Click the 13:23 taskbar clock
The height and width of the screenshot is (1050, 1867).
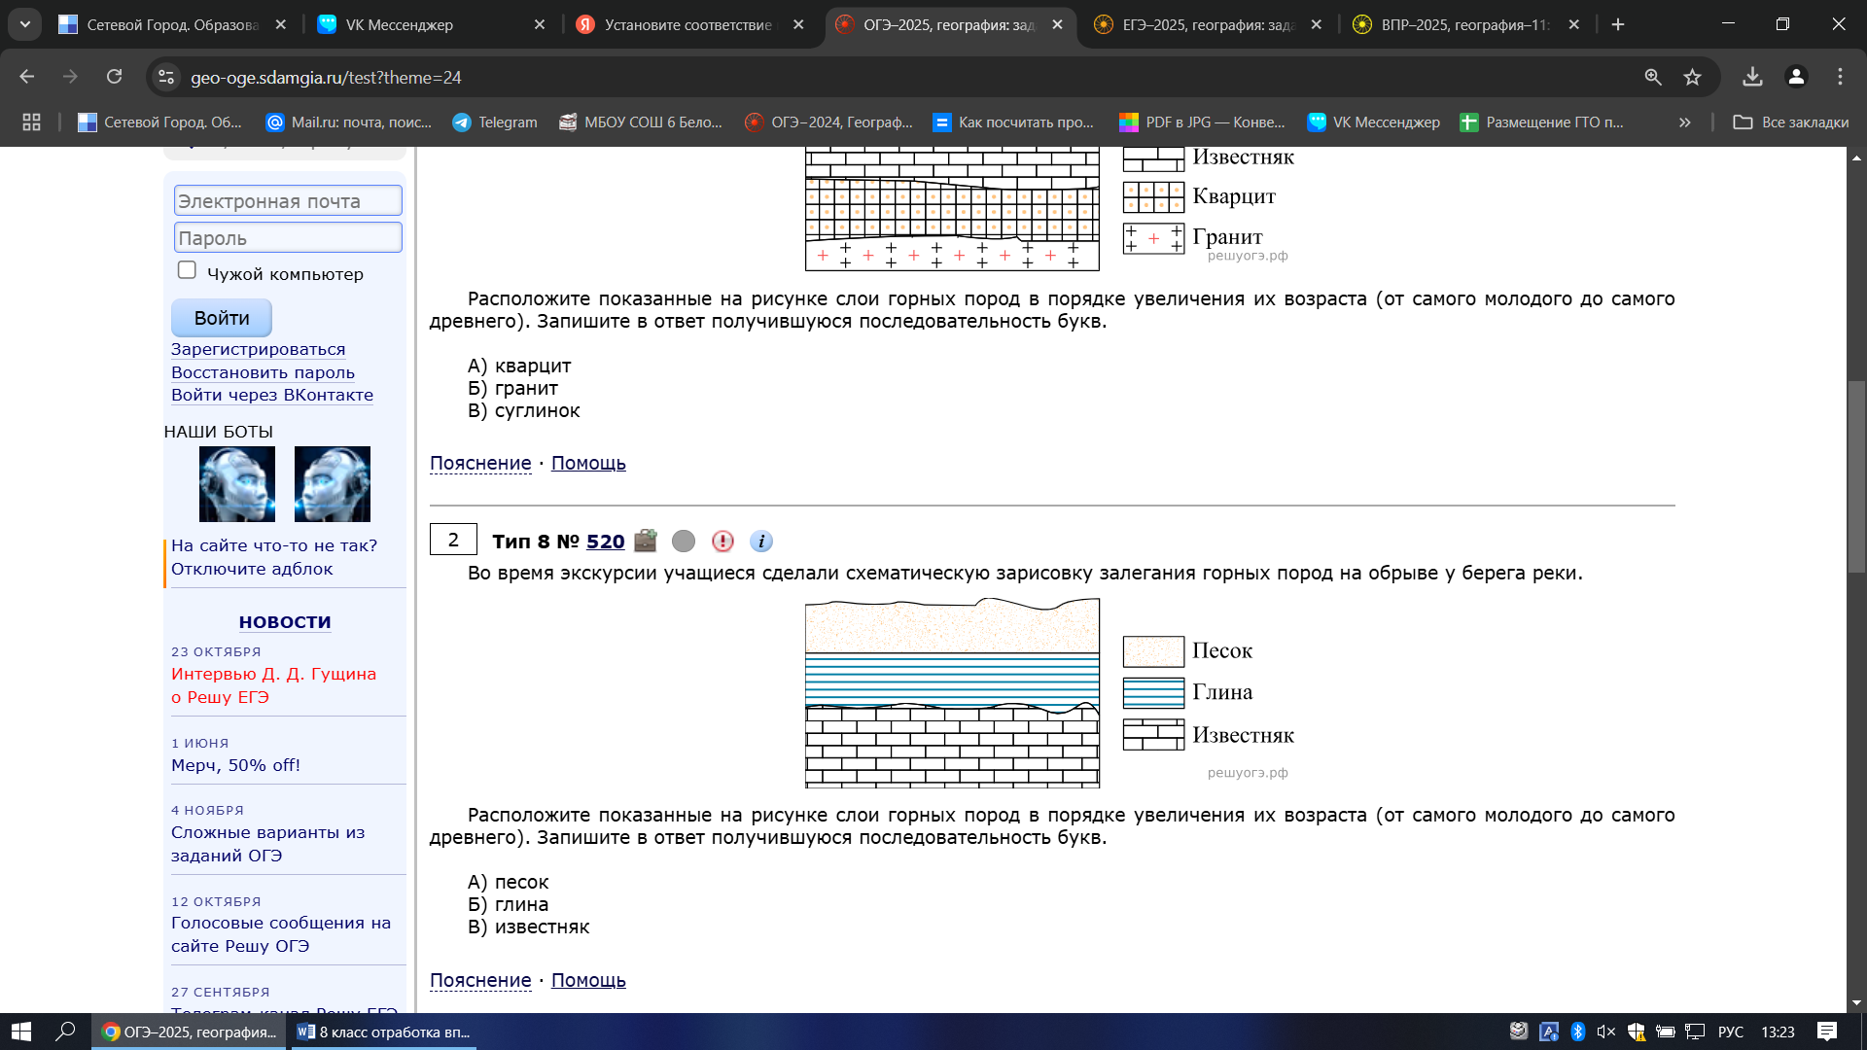[x=1778, y=1032]
